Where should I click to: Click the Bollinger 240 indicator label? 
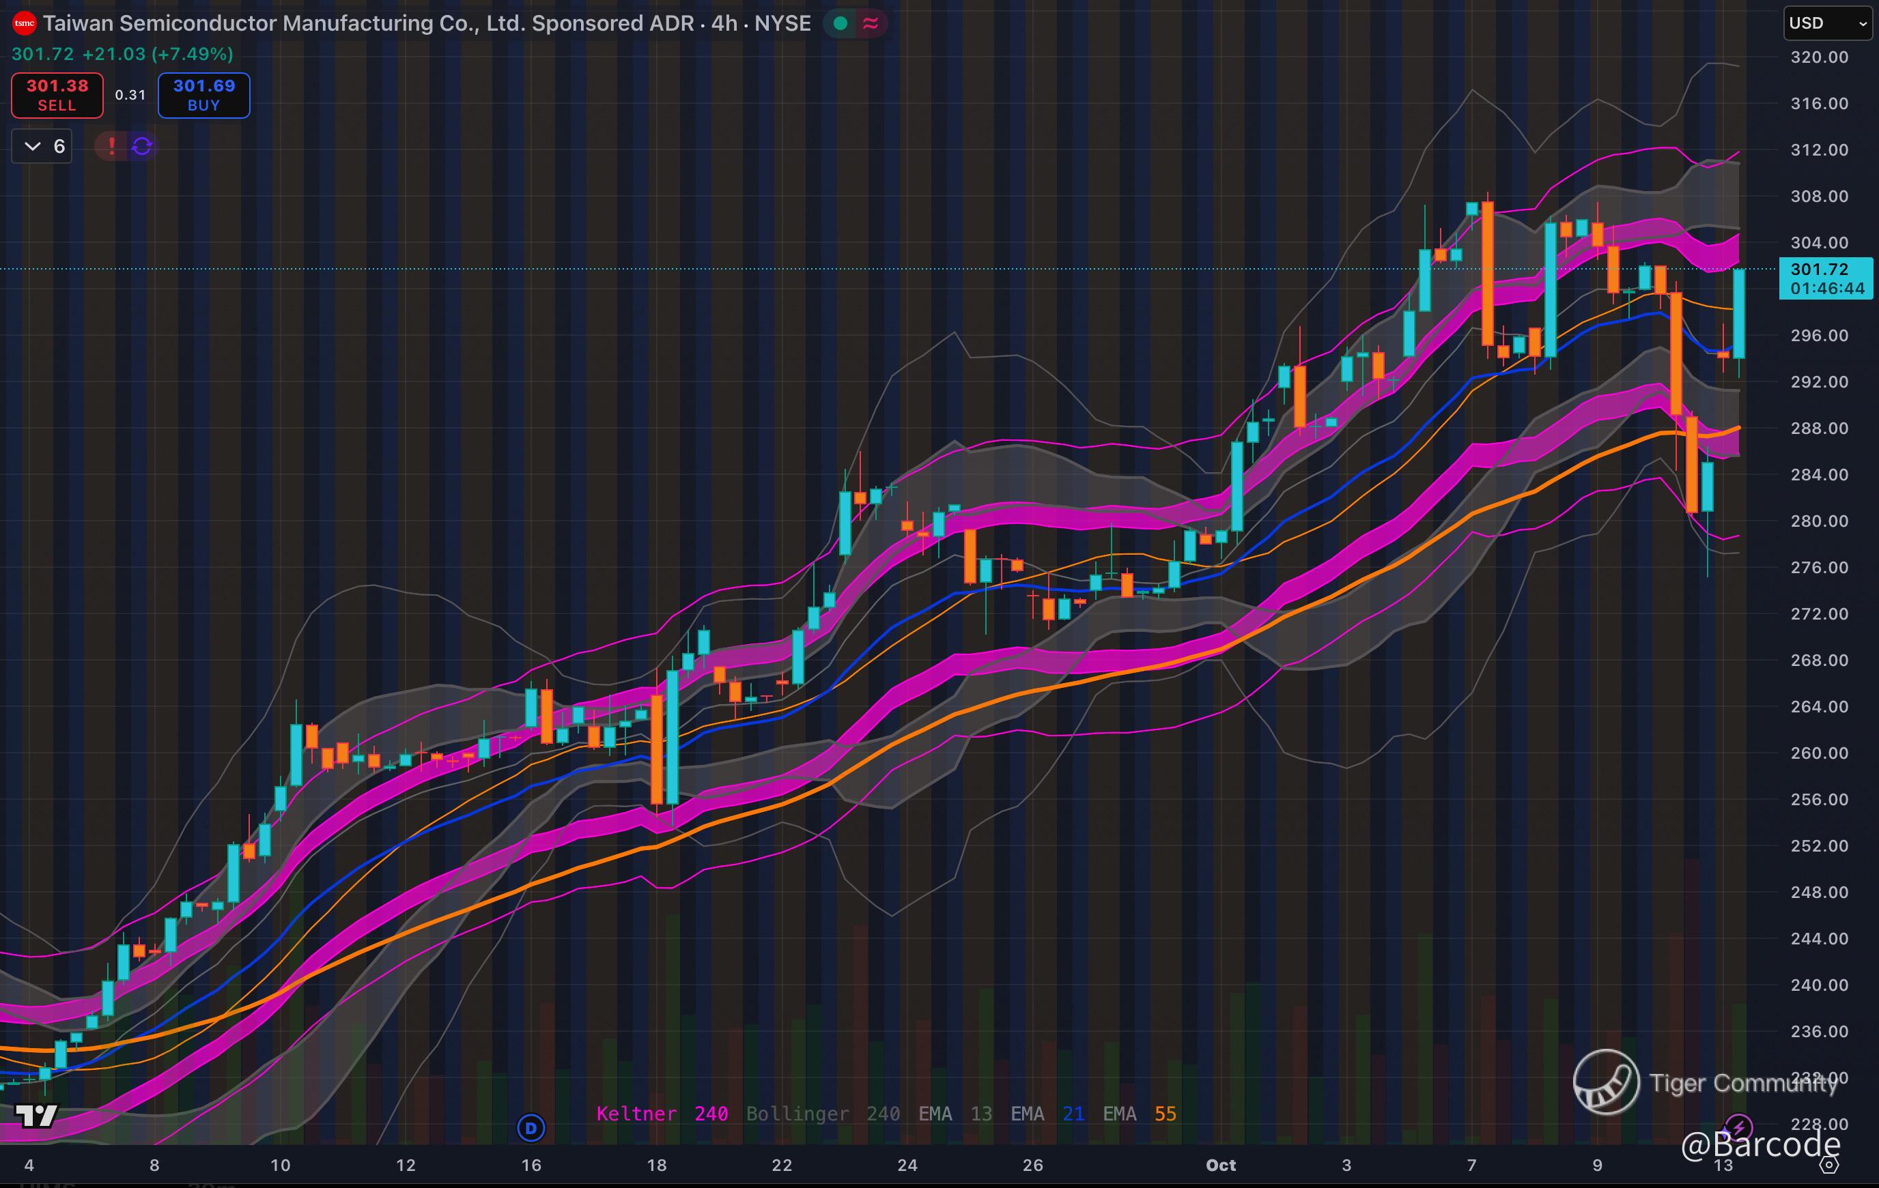[823, 1113]
